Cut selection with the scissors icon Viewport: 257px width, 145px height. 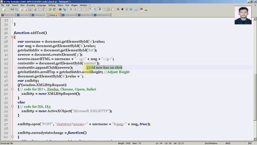(x=35, y=10)
